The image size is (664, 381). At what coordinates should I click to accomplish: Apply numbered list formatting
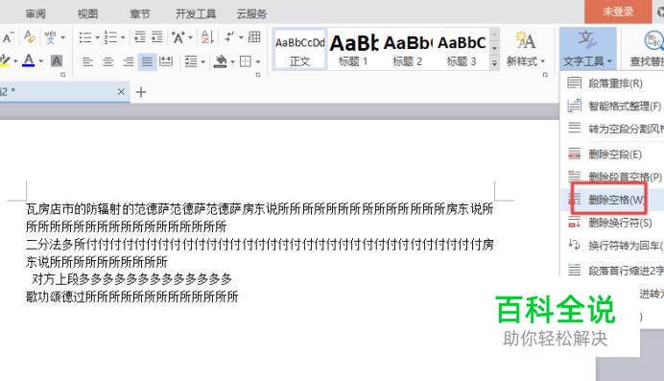pos(110,37)
